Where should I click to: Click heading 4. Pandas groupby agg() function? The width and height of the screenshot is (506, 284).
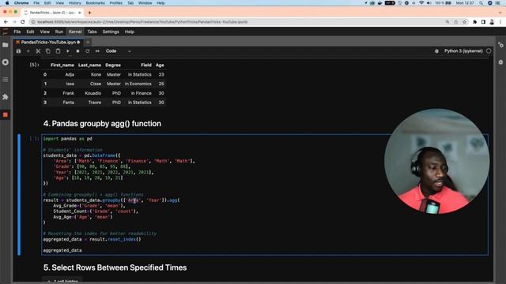point(102,124)
